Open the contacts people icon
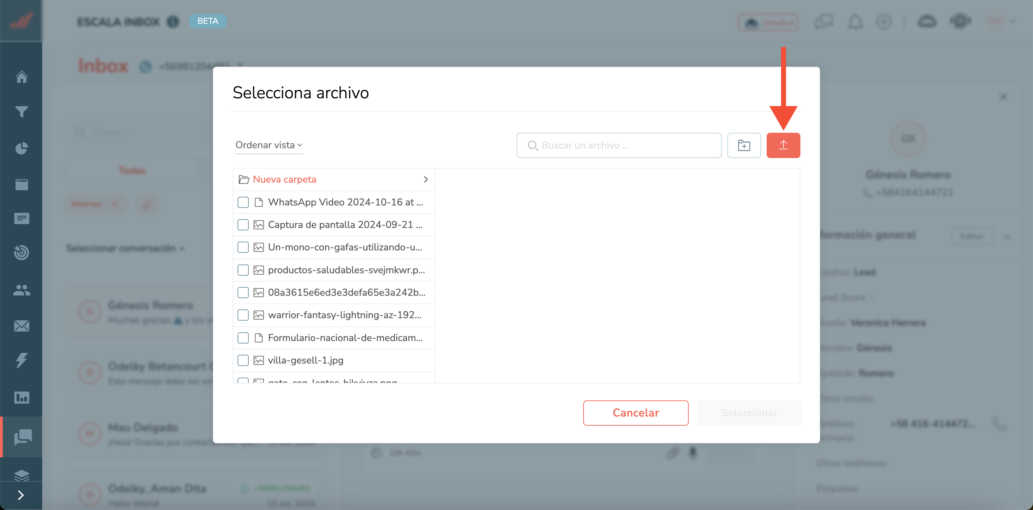The height and width of the screenshot is (510, 1033). tap(21, 290)
